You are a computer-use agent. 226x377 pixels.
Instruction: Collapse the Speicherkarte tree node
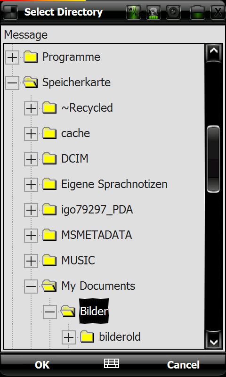12,83
